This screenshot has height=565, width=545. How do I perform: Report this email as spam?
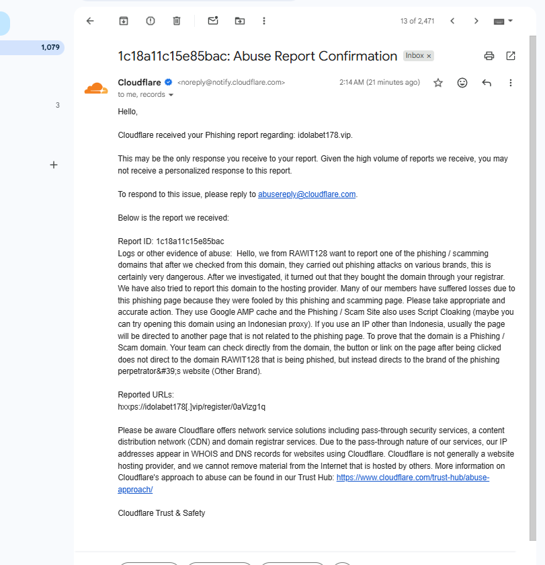click(151, 21)
